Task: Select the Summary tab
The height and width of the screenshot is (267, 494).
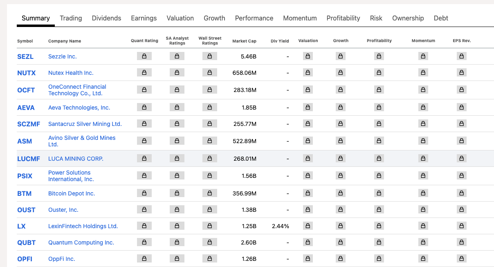Action: [x=36, y=18]
